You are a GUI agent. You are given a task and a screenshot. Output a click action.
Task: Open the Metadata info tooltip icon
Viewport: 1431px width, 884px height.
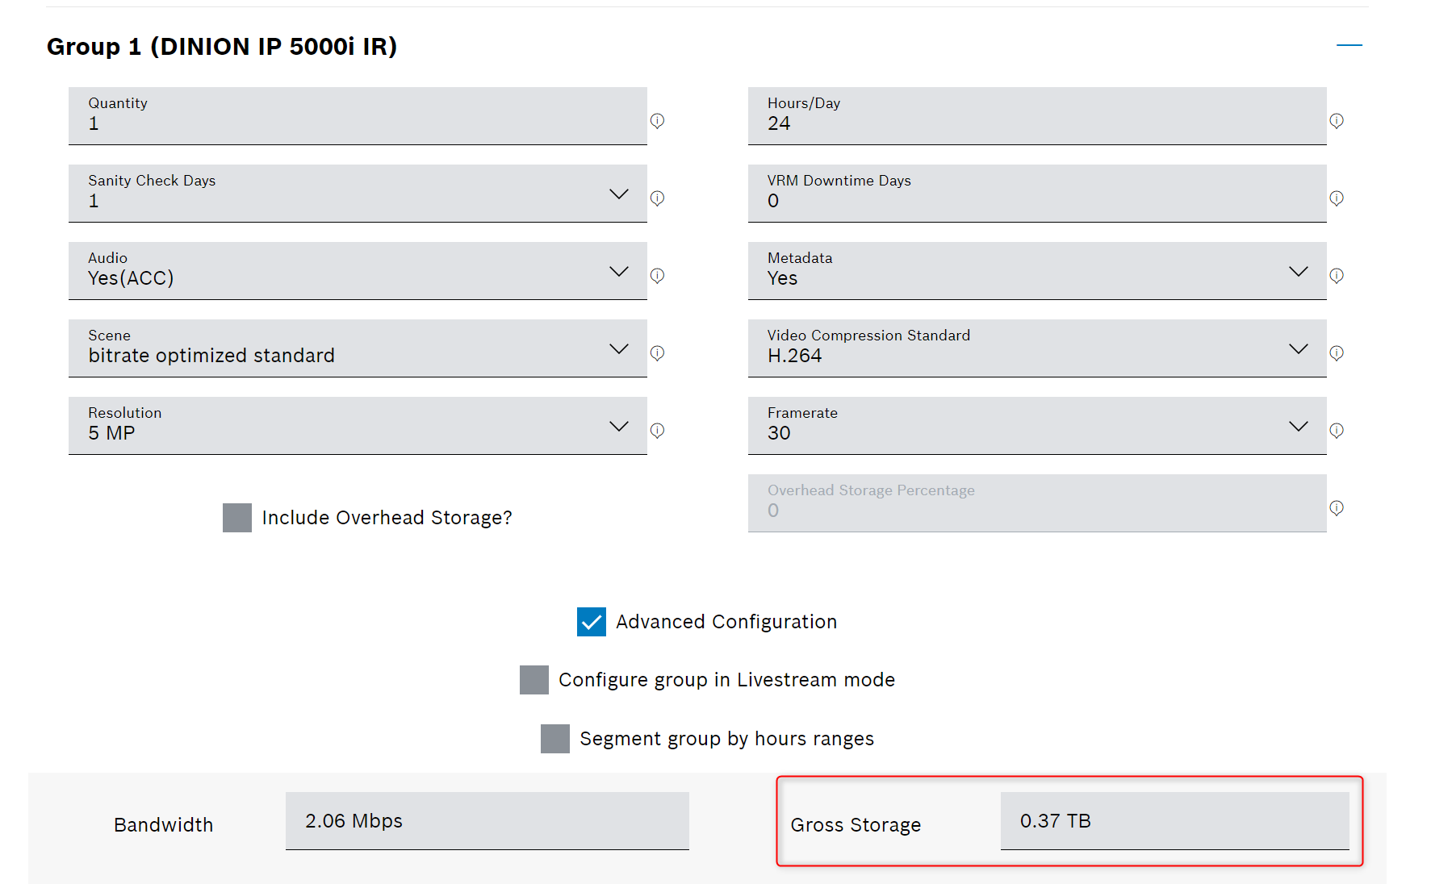(1337, 276)
